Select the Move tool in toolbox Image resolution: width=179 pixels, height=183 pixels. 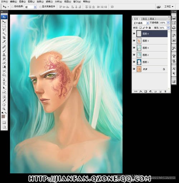click(4, 22)
